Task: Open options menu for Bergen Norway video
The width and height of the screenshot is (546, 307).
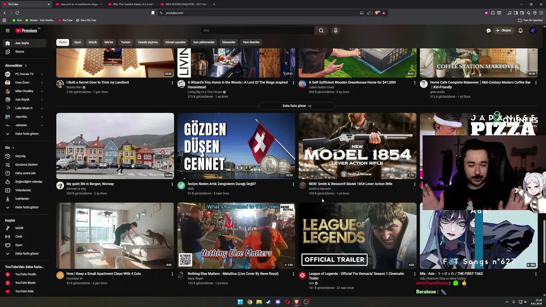Action: tap(172, 184)
